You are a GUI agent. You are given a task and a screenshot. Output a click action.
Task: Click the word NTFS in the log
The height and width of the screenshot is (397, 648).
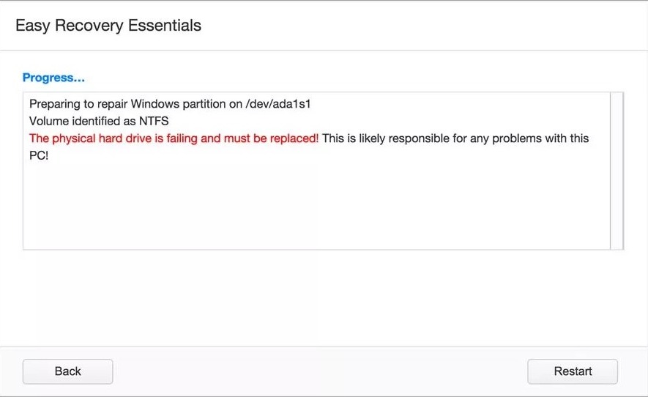coord(154,121)
